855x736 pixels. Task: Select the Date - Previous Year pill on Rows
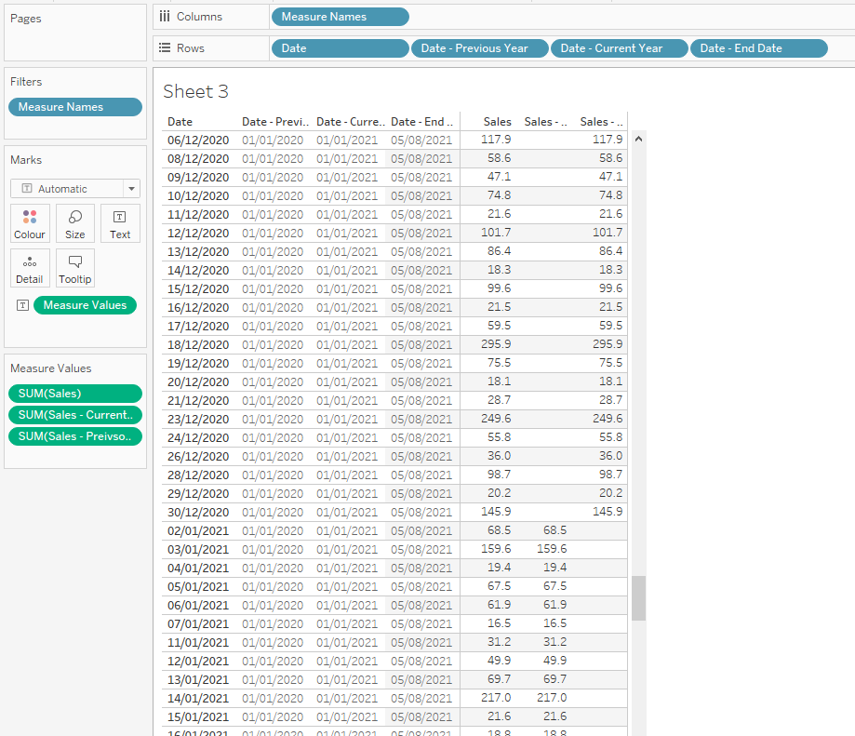point(479,48)
